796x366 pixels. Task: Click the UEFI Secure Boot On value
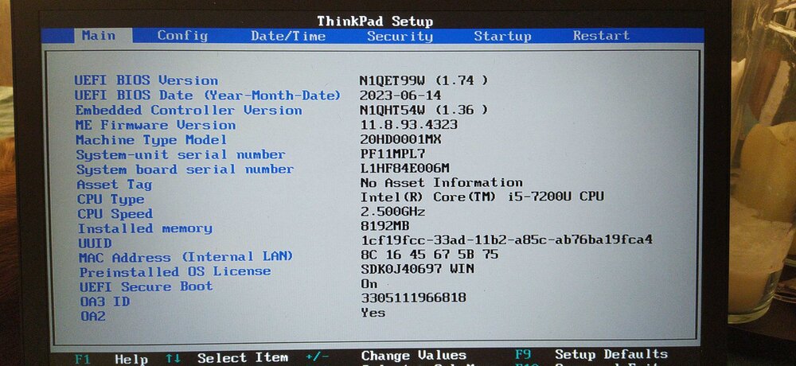coord(369,284)
